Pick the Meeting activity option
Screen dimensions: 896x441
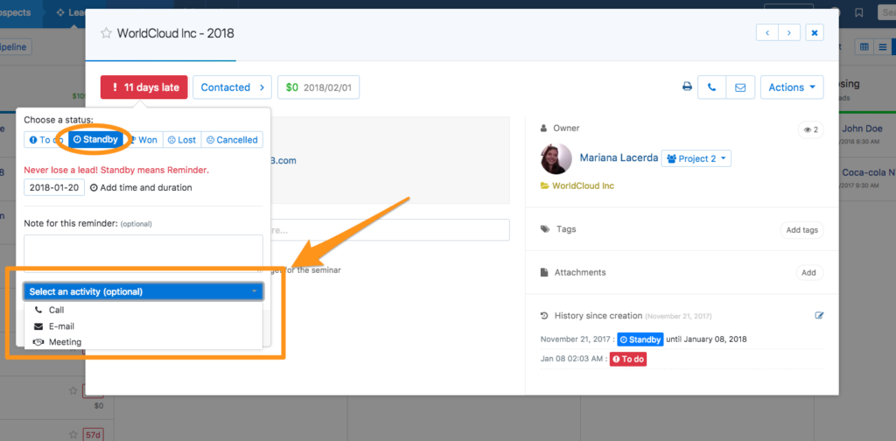(143, 341)
